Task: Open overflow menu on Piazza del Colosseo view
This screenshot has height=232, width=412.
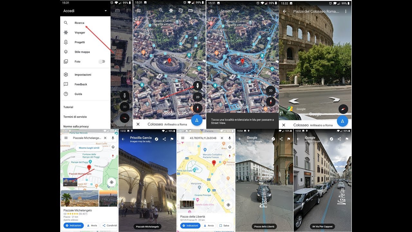Action: [346, 11]
